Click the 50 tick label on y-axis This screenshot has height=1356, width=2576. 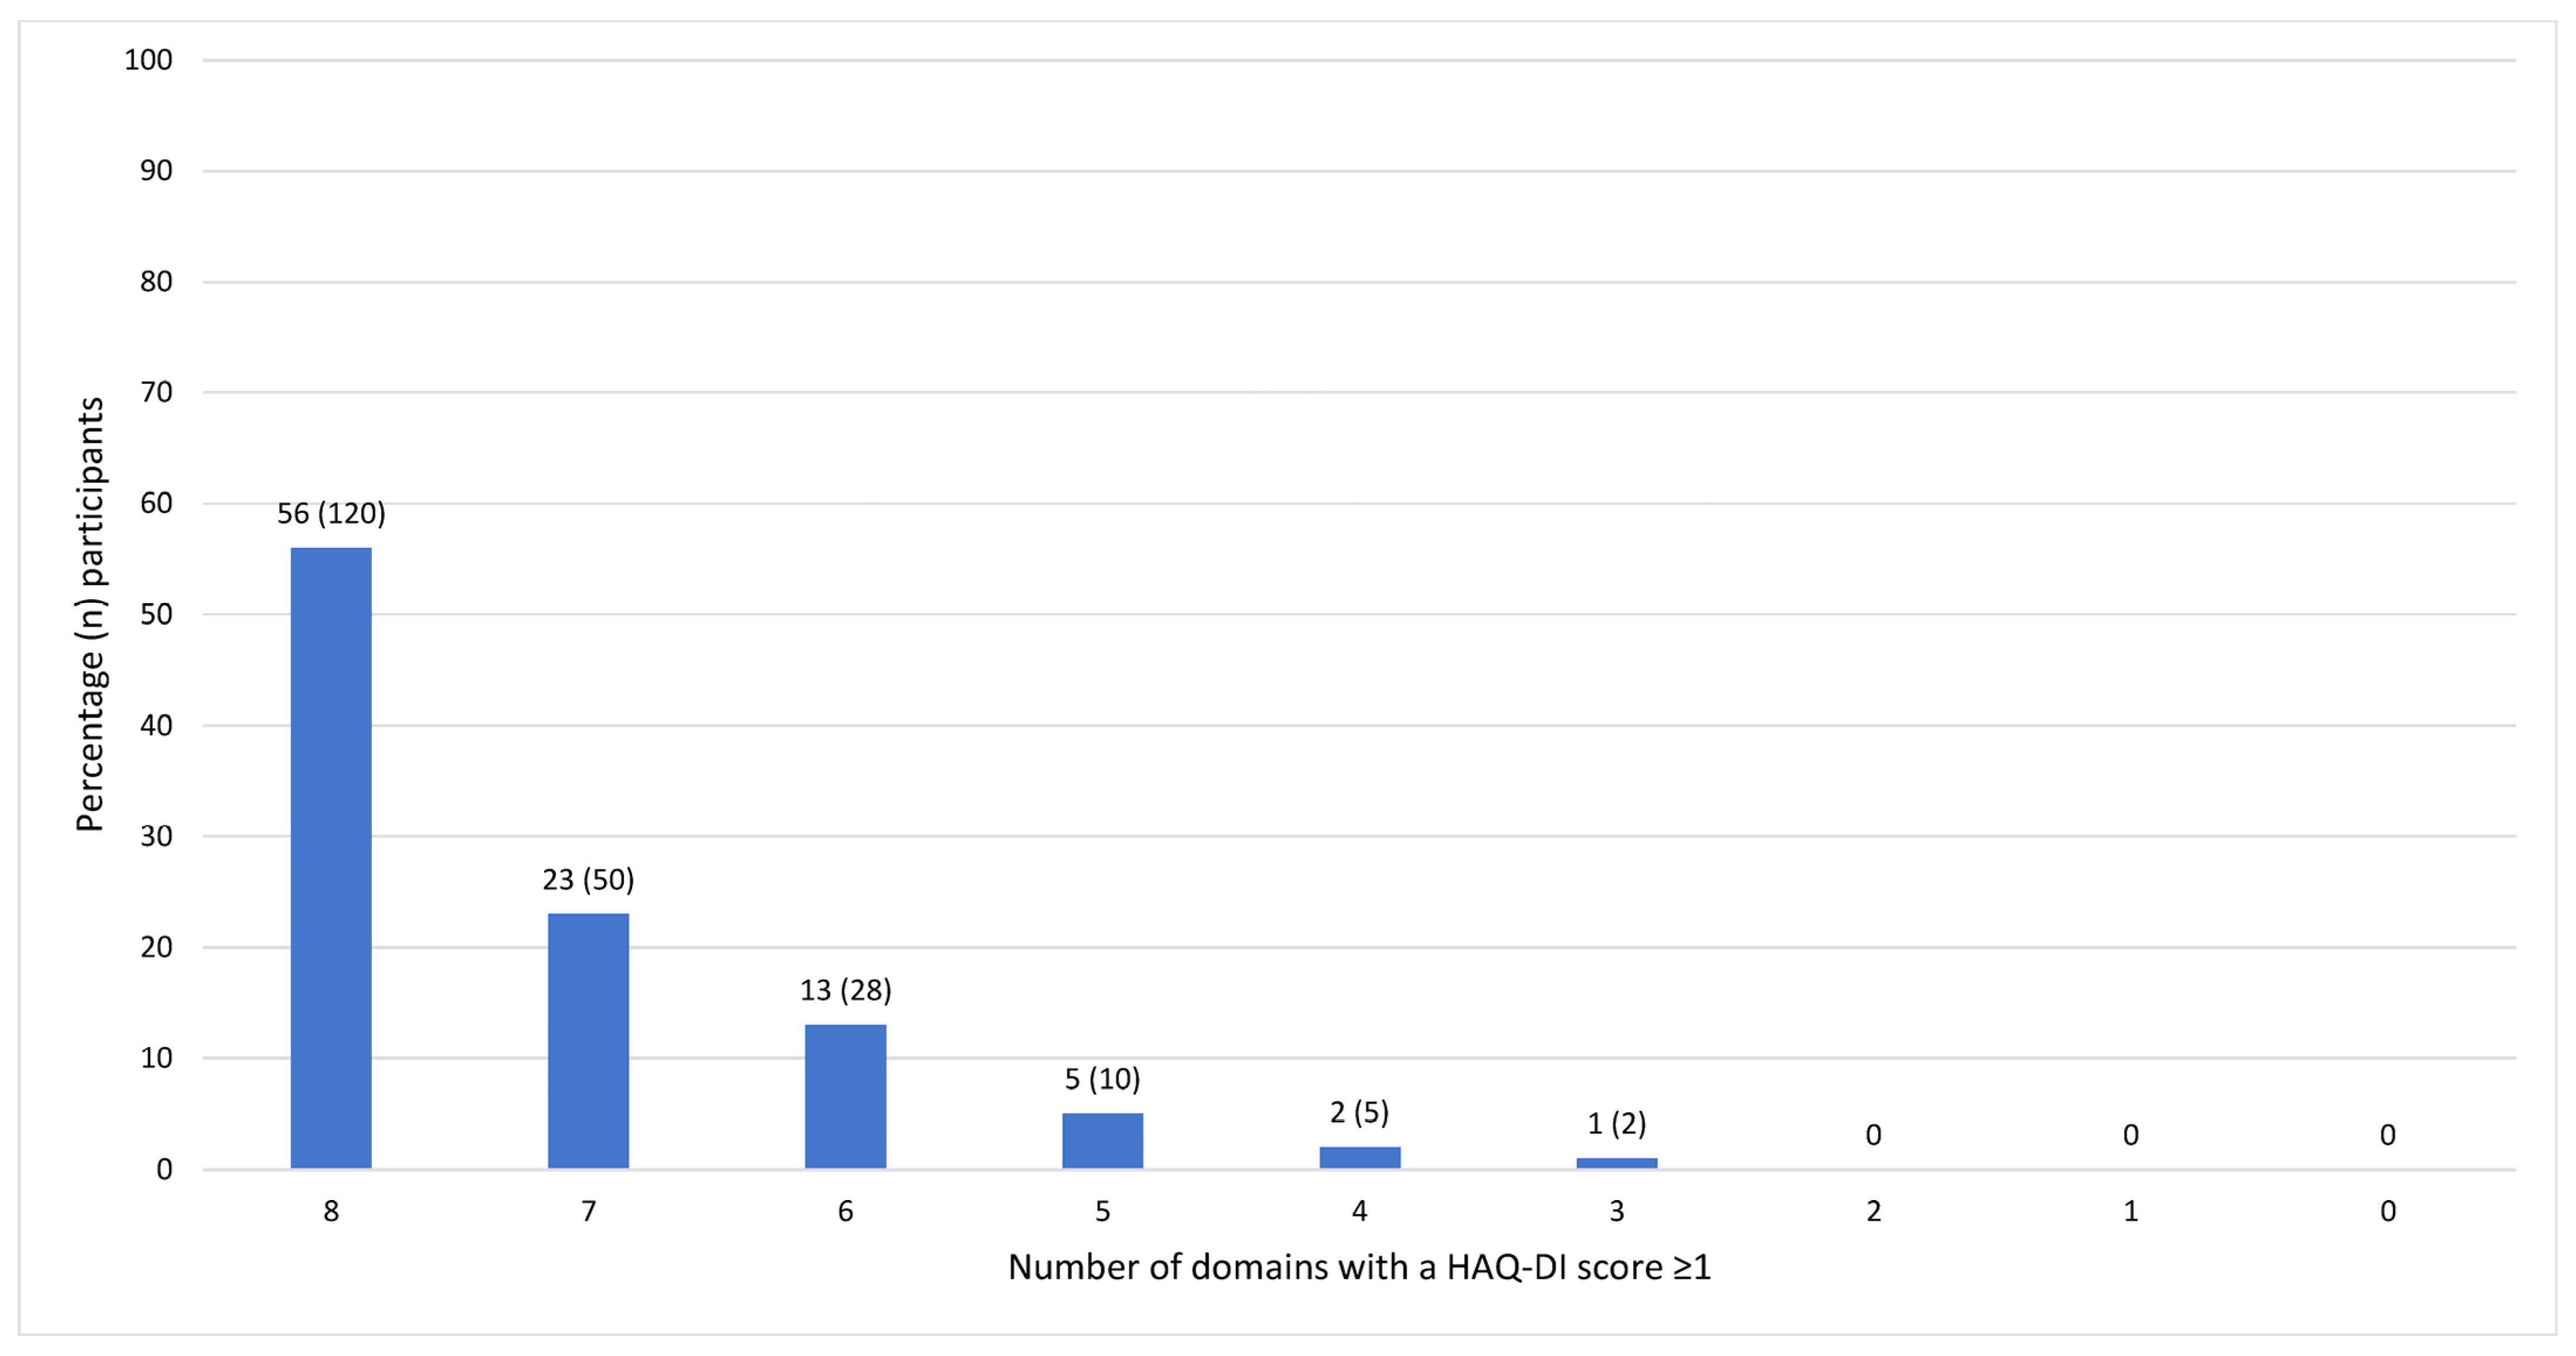[x=156, y=614]
